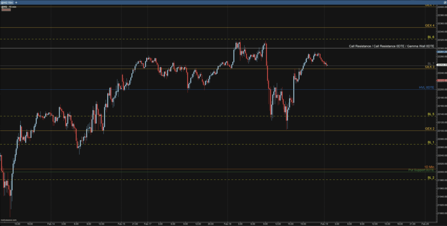The height and width of the screenshot is (226, 447).
Task: Click the blue 22291.25 price marker
Action: pyautogui.click(x=442, y=52)
